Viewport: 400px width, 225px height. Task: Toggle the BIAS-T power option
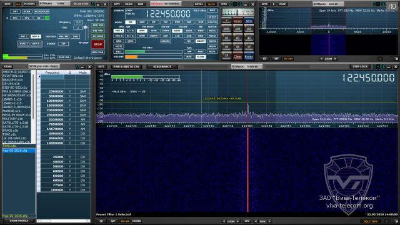tap(24, 44)
